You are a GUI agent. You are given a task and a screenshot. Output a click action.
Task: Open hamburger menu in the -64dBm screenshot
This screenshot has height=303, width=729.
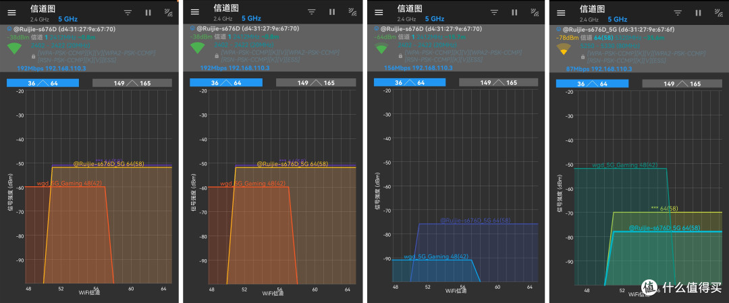coord(379,13)
